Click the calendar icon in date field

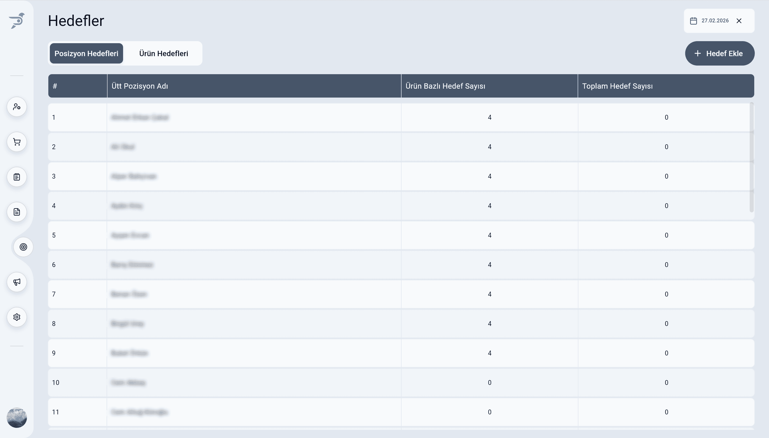(693, 21)
